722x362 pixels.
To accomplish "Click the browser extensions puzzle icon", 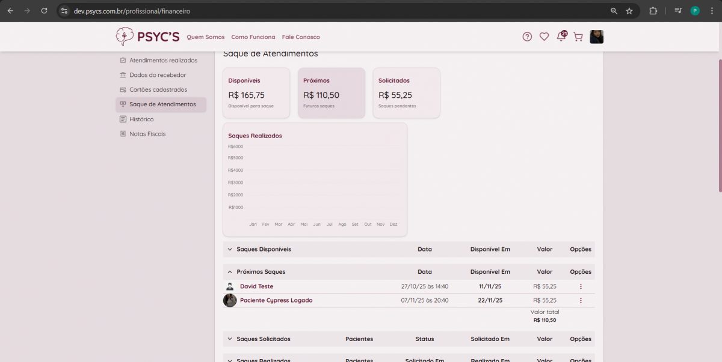I will (653, 11).
